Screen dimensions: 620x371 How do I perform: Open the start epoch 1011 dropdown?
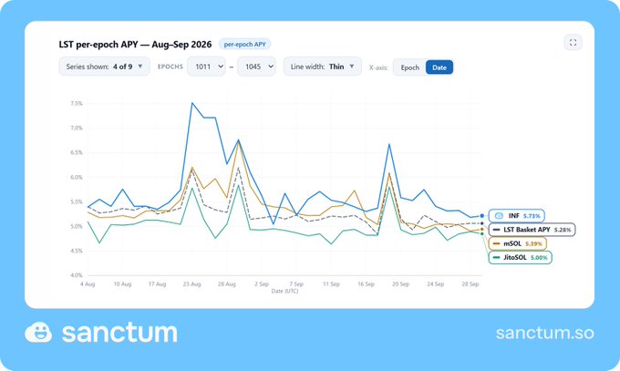pyautogui.click(x=206, y=67)
